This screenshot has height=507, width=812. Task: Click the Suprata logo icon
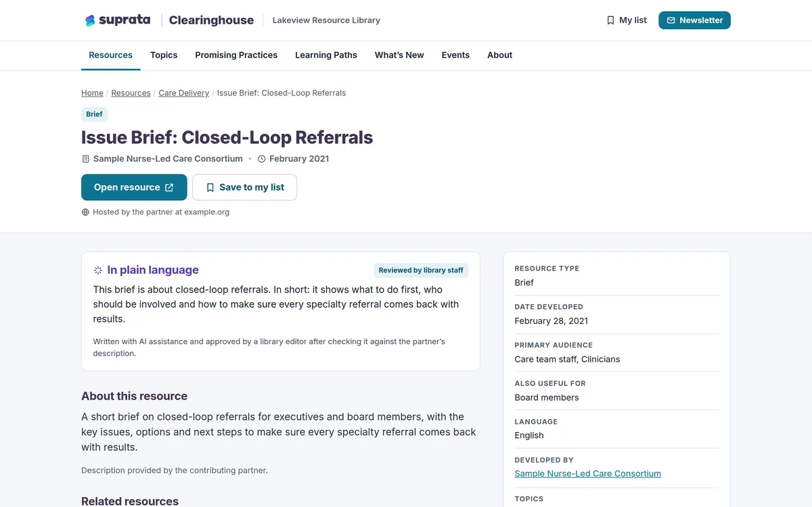point(90,20)
